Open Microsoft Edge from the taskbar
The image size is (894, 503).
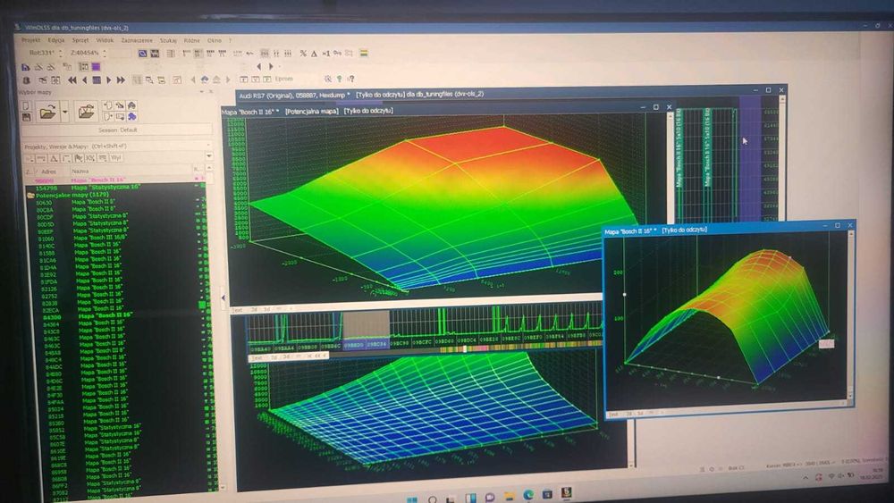[528, 495]
